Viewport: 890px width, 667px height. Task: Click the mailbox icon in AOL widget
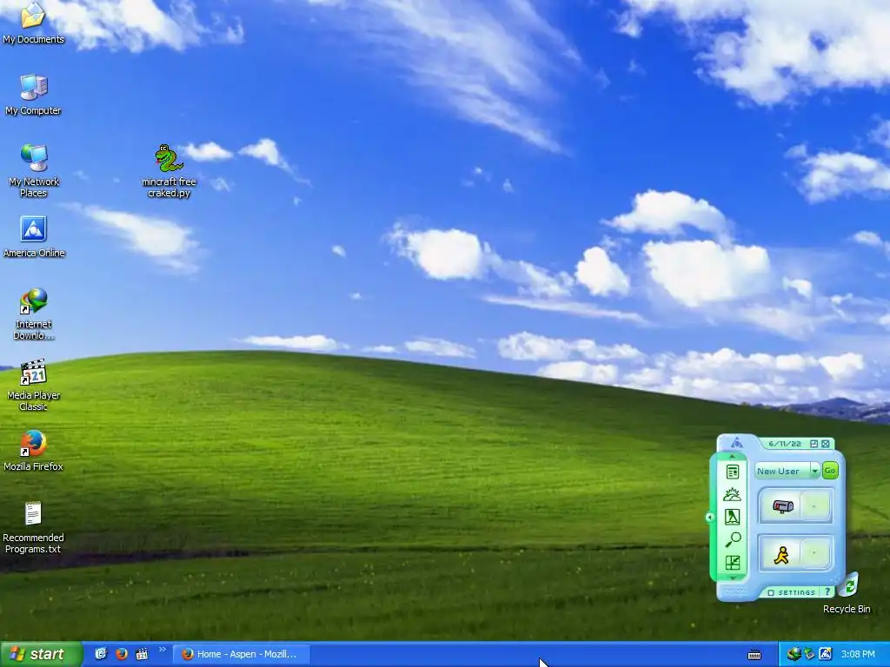[x=782, y=506]
